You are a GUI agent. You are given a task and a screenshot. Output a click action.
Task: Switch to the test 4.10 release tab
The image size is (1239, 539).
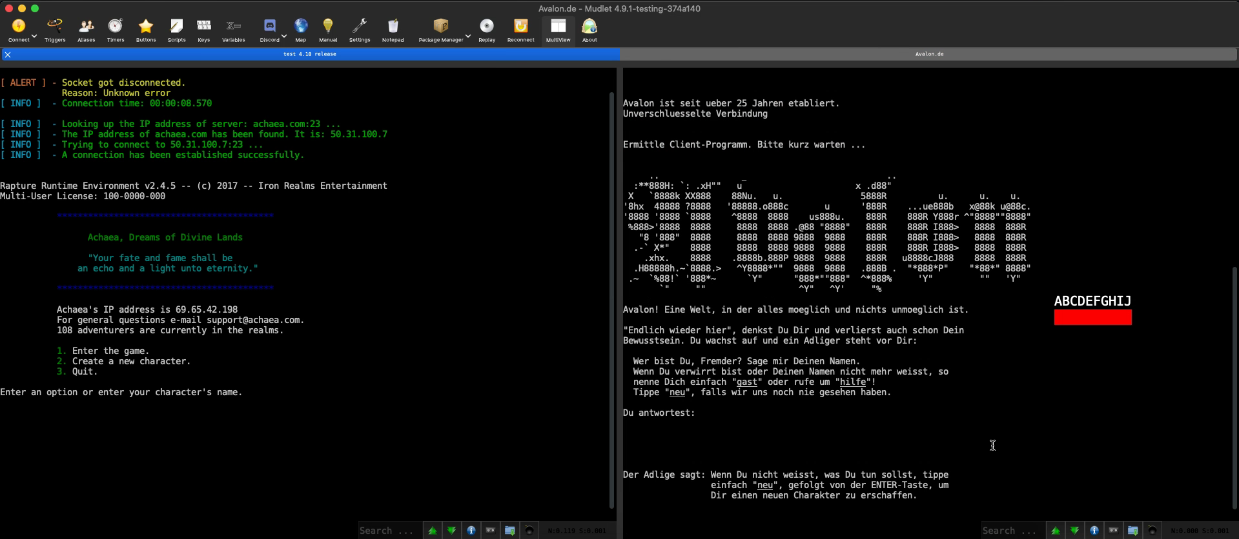tap(310, 54)
